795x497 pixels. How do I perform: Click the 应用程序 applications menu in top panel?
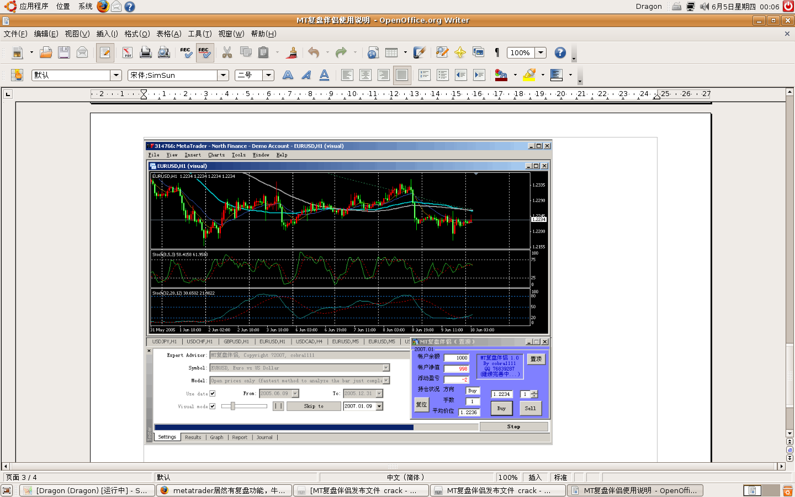33,6
